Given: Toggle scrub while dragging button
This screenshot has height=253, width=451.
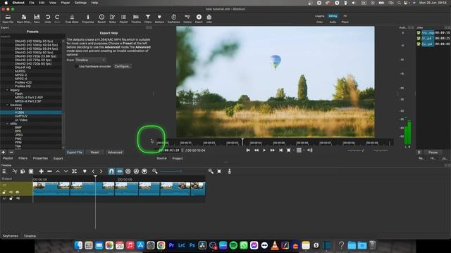Looking at the screenshot, I should coord(120,171).
